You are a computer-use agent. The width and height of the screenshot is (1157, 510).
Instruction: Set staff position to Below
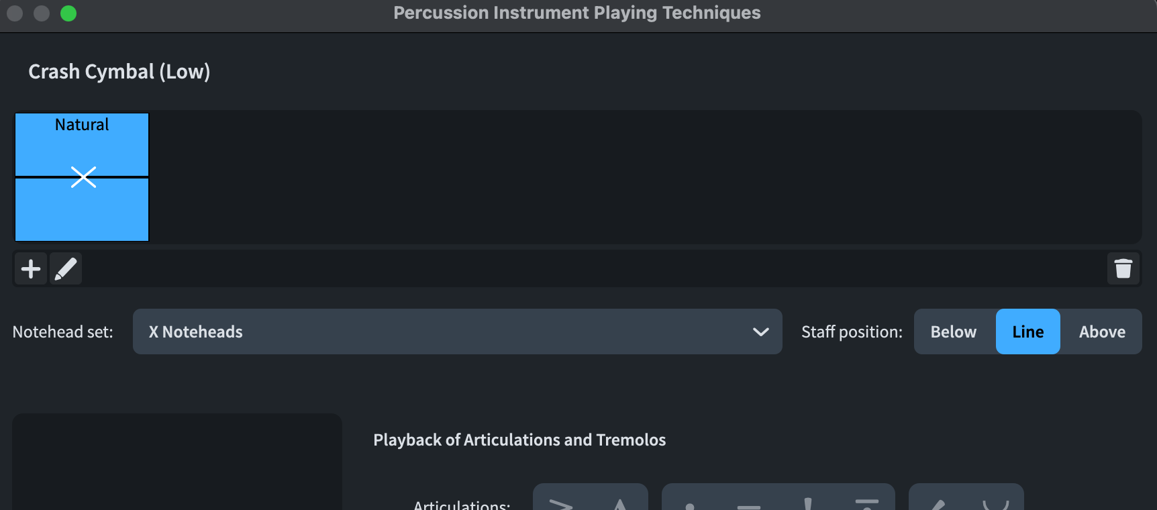[954, 331]
